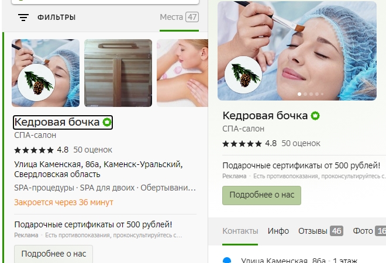Open the wooden barrel sauna thumbnail
Image resolution: width=386 pixels, height=263 pixels.
coord(118,73)
